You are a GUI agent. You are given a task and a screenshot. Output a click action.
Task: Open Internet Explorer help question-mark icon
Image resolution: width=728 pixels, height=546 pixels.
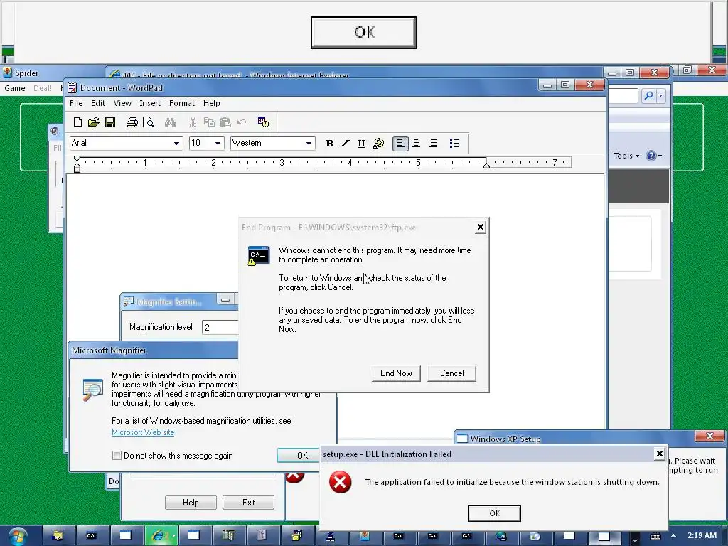(x=651, y=156)
